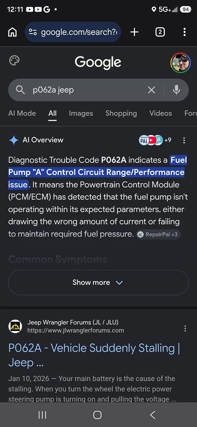The image size is (197, 427).
Task: Open AI Overview three-dot options
Action: point(184,140)
